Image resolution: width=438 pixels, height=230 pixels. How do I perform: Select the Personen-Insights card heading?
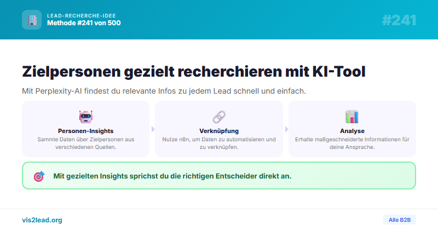pyautogui.click(x=86, y=131)
